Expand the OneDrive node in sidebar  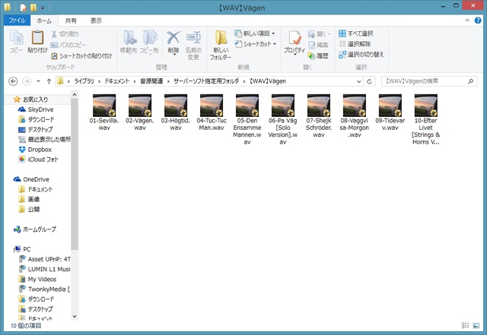click(x=9, y=179)
